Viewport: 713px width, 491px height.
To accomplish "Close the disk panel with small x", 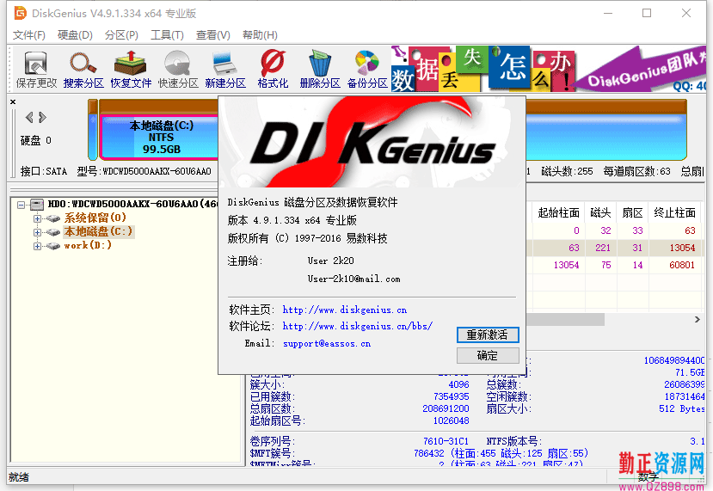I will click(x=13, y=101).
